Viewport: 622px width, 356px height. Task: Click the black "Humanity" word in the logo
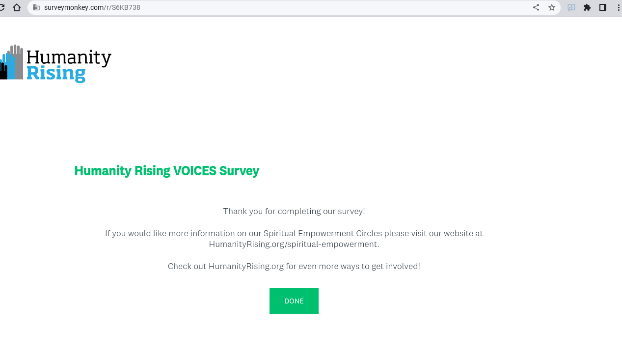(x=69, y=57)
